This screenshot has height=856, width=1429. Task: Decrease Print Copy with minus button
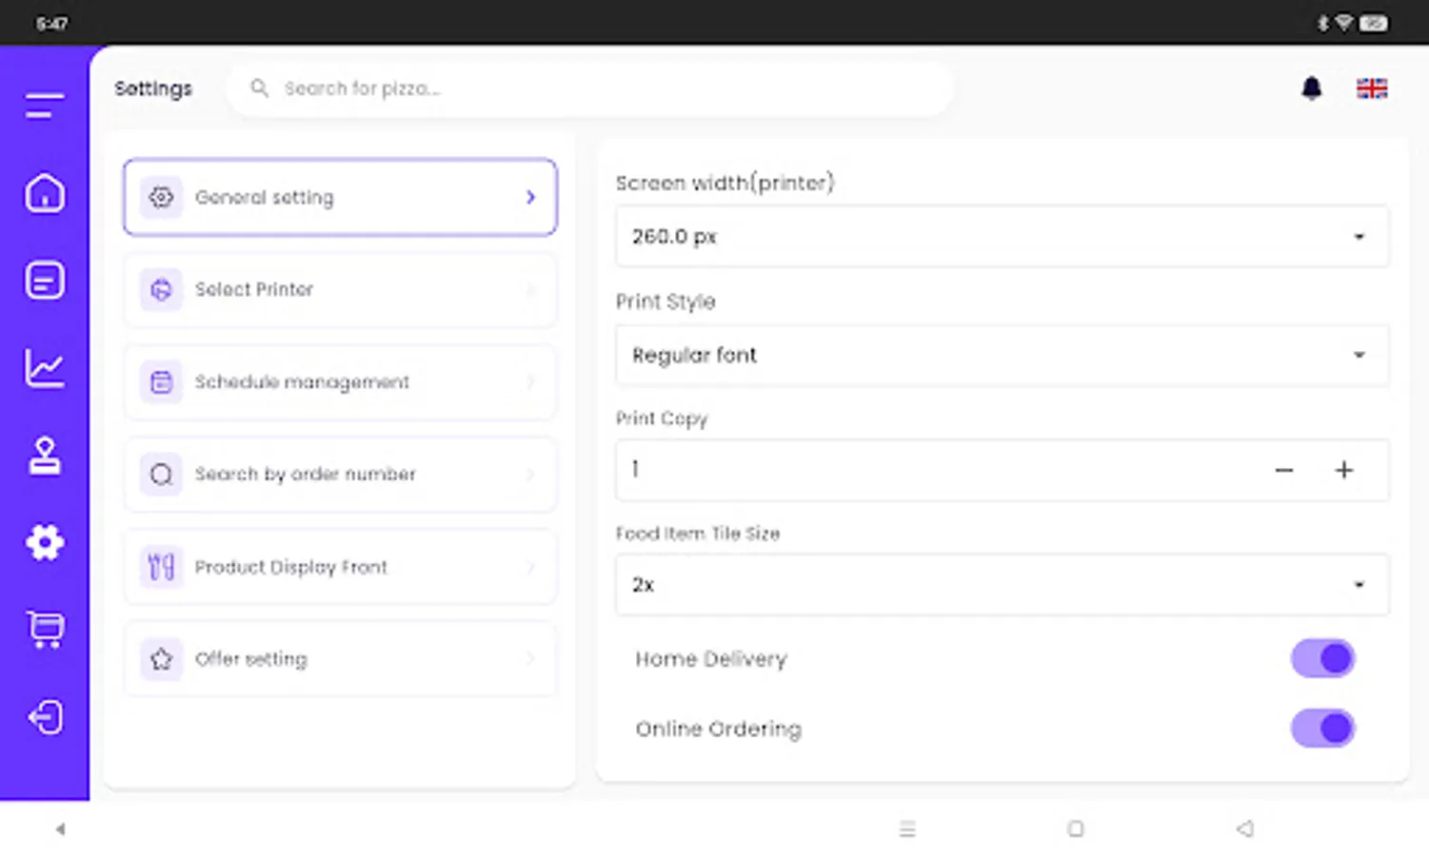pyautogui.click(x=1283, y=470)
